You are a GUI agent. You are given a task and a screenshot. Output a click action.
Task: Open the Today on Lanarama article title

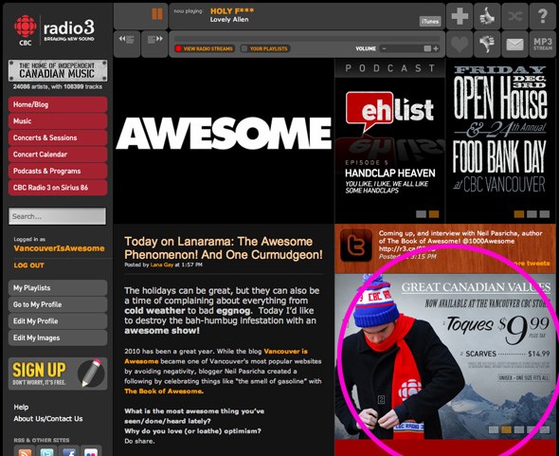point(224,248)
